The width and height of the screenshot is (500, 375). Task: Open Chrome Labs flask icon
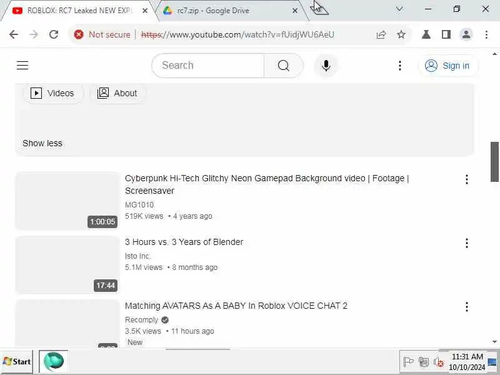click(426, 34)
